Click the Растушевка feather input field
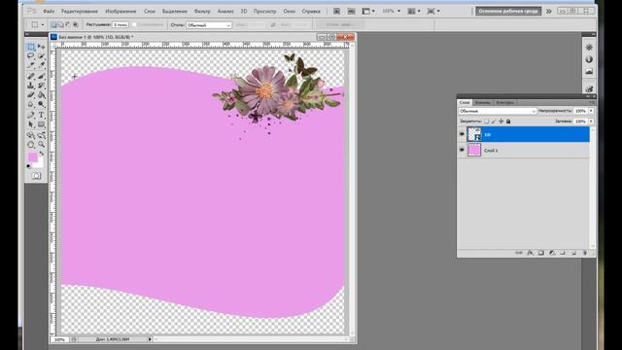Viewport: 622px width, 350px height. [121, 24]
